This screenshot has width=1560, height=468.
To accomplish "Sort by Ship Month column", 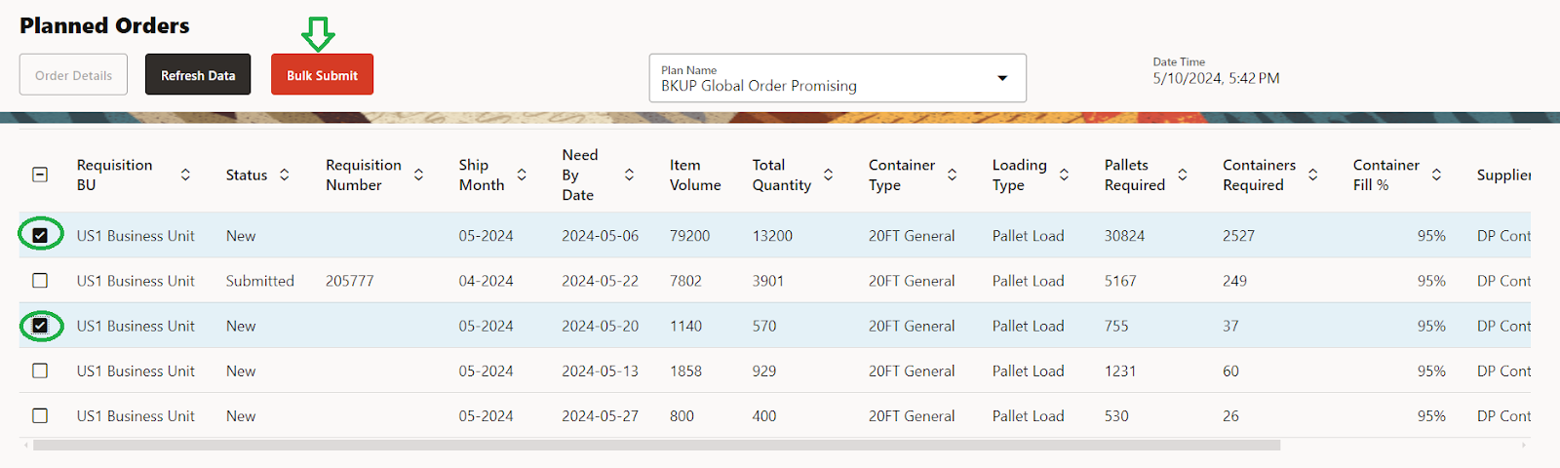I will [x=522, y=175].
